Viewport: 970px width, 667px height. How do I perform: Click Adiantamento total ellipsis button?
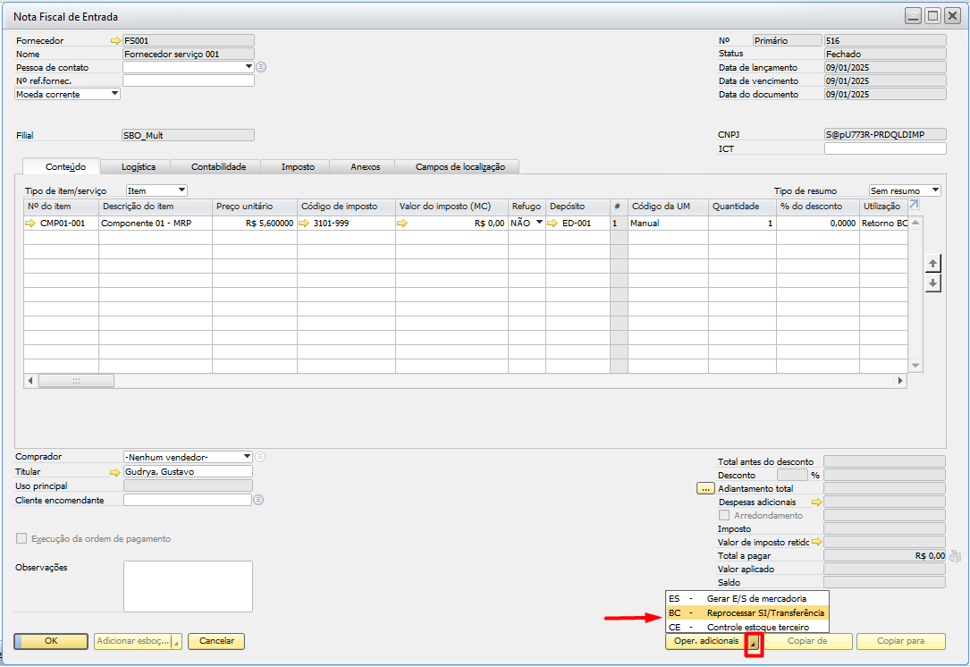tap(705, 489)
